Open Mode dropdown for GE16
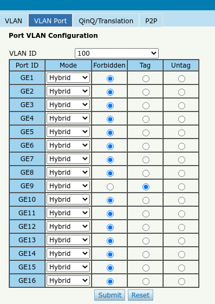The height and width of the screenshot is (304, 215). [x=68, y=281]
